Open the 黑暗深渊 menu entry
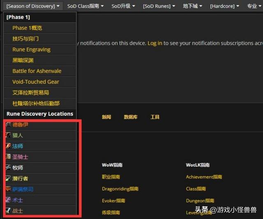263x219 pixels. (x=40, y=60)
